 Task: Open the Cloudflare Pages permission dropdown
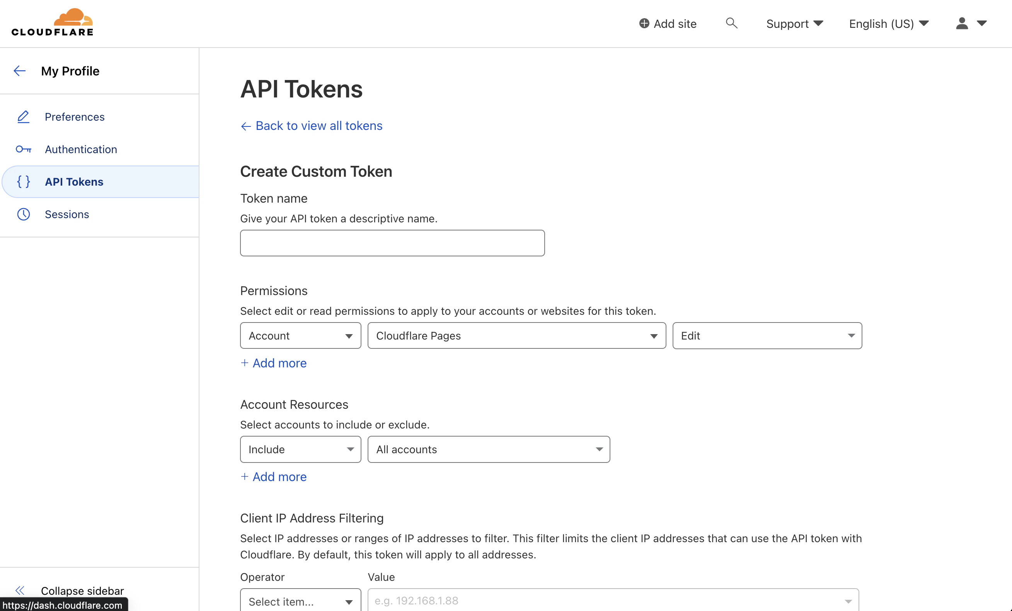(x=517, y=336)
